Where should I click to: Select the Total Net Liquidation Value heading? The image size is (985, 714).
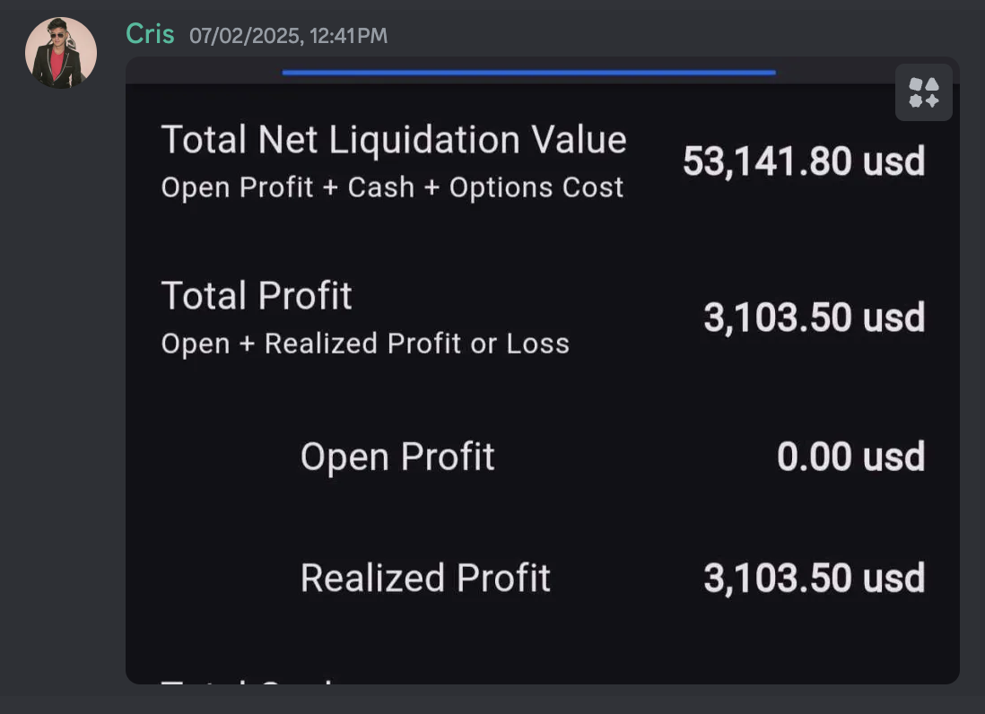[x=393, y=140]
